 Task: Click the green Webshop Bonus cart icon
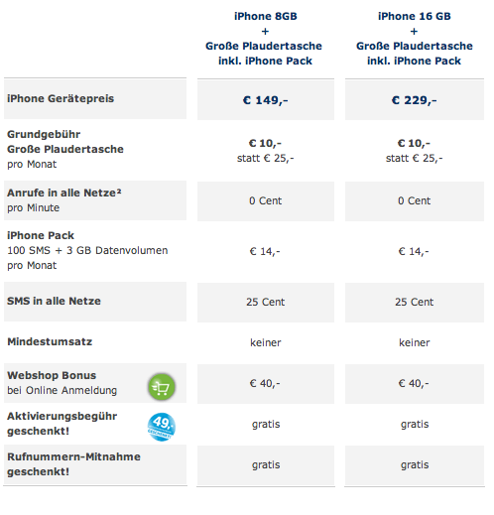[x=162, y=387]
